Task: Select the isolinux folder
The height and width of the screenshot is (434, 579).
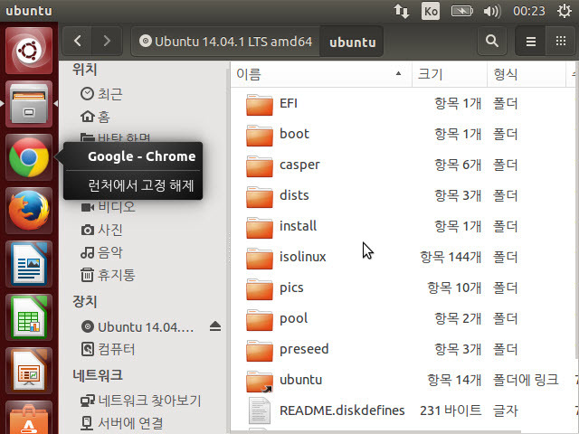Action: pos(302,257)
